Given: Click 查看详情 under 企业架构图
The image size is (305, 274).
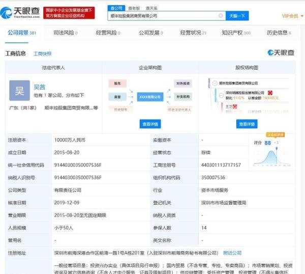Looking at the screenshot, I should coord(150,124).
